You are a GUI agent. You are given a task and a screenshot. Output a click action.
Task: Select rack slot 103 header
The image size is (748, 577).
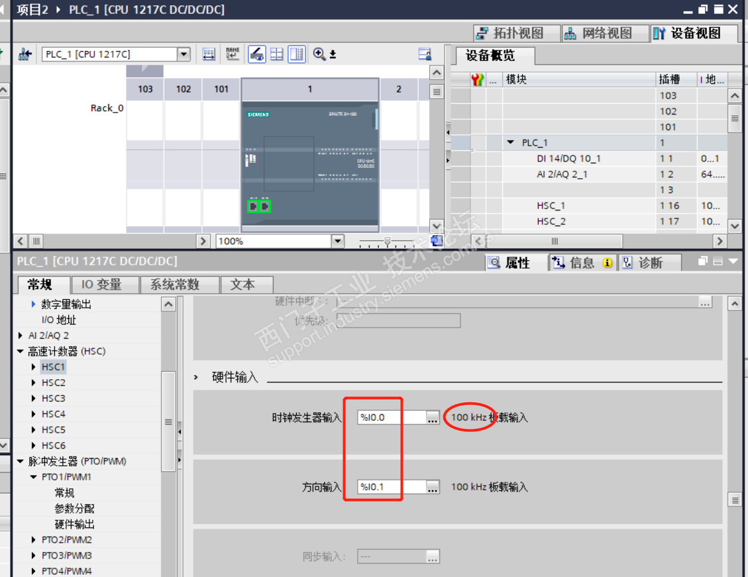point(145,89)
